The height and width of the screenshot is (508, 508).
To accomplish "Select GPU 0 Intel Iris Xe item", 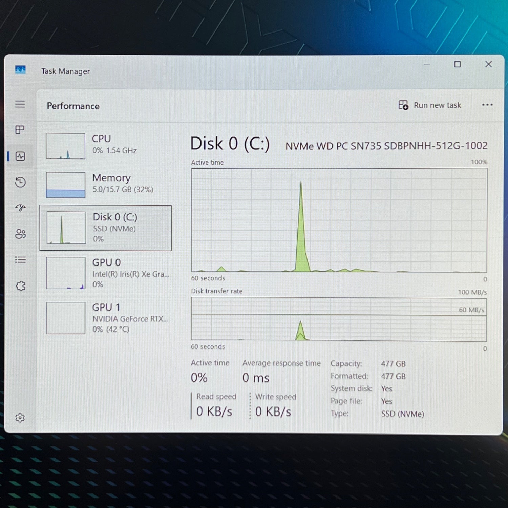I will pyautogui.click(x=105, y=273).
